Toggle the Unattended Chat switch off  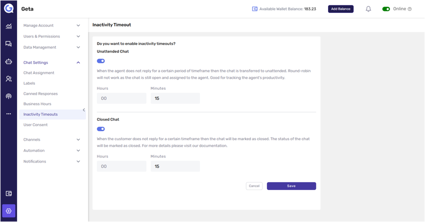pos(101,61)
